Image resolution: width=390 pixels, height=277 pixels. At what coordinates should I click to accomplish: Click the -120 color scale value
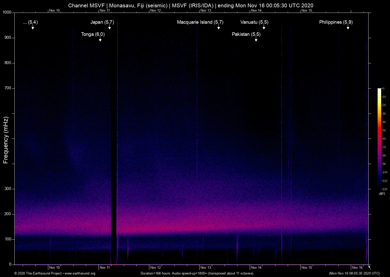(x=384, y=189)
